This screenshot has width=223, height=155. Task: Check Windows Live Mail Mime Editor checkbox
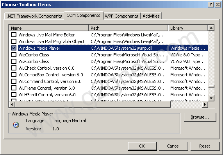pyautogui.click(x=14, y=35)
